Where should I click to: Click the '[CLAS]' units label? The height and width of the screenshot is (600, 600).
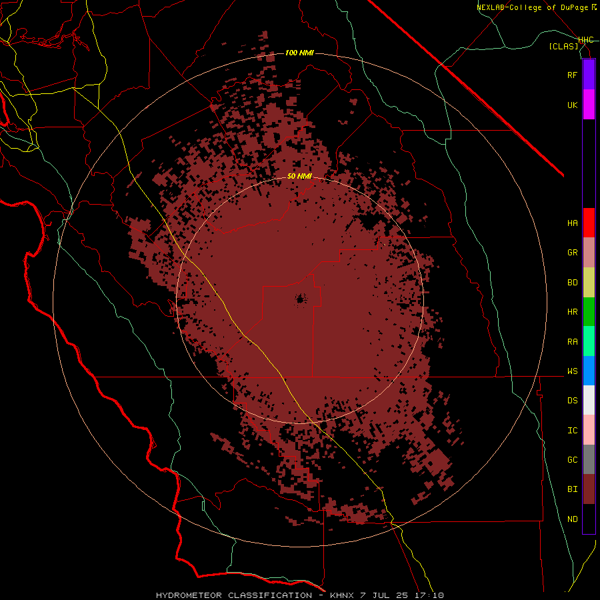(x=563, y=47)
